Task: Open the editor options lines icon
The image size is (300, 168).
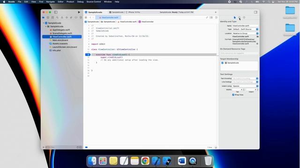Action: 211,18
